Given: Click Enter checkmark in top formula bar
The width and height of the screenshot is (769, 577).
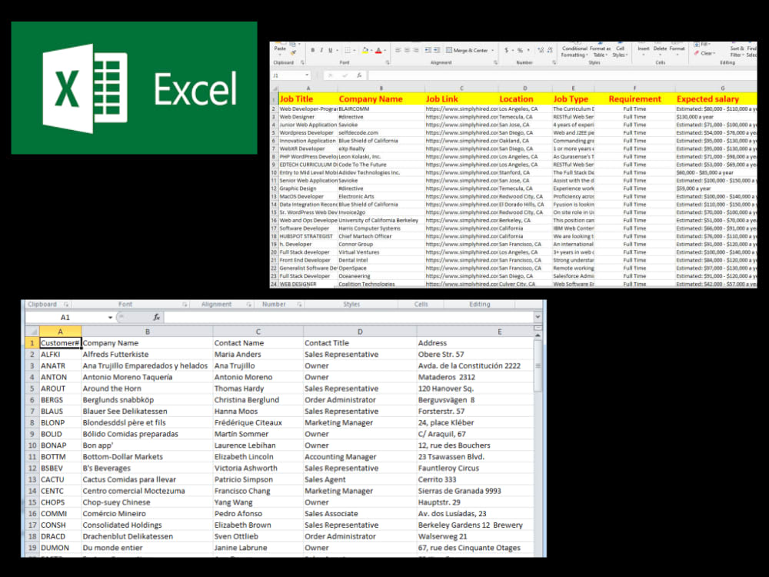Looking at the screenshot, I should coord(345,75).
